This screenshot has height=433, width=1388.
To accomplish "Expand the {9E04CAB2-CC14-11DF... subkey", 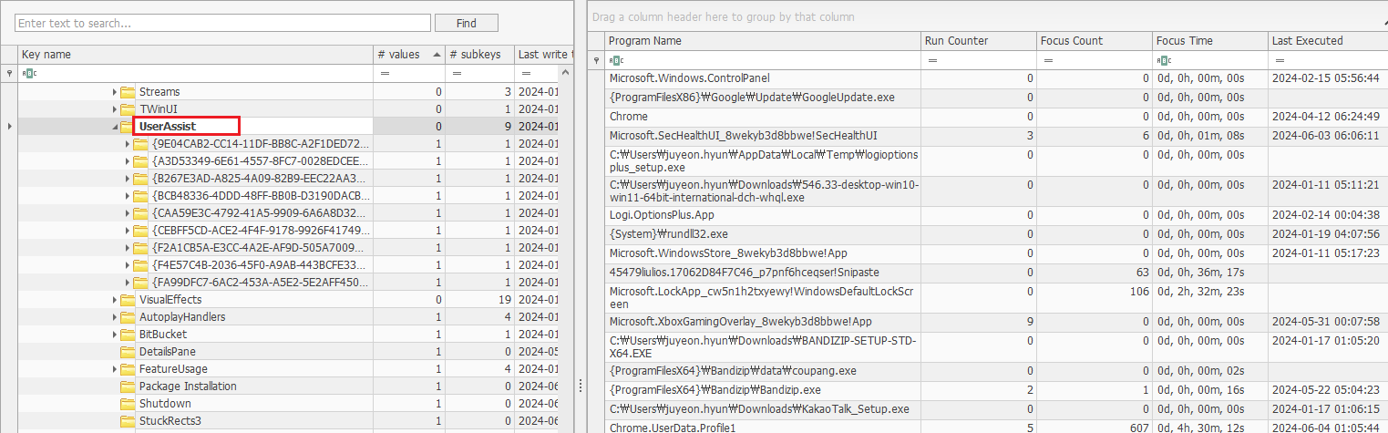I will click(x=127, y=143).
